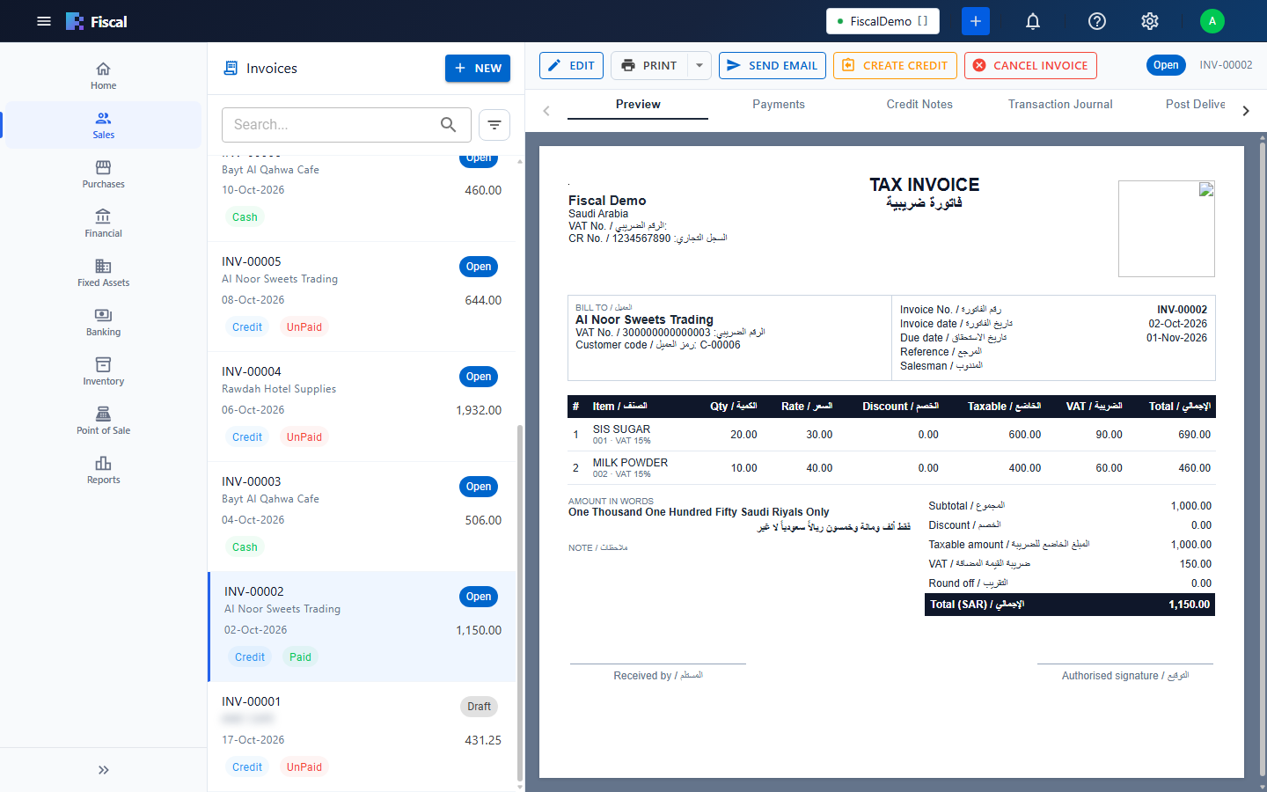Open the Inventory module
1267x792 pixels.
[x=104, y=371]
